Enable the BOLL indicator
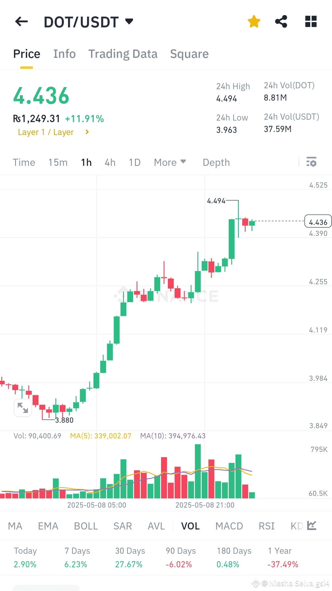Screen dimensions: 332x591 click(86, 526)
